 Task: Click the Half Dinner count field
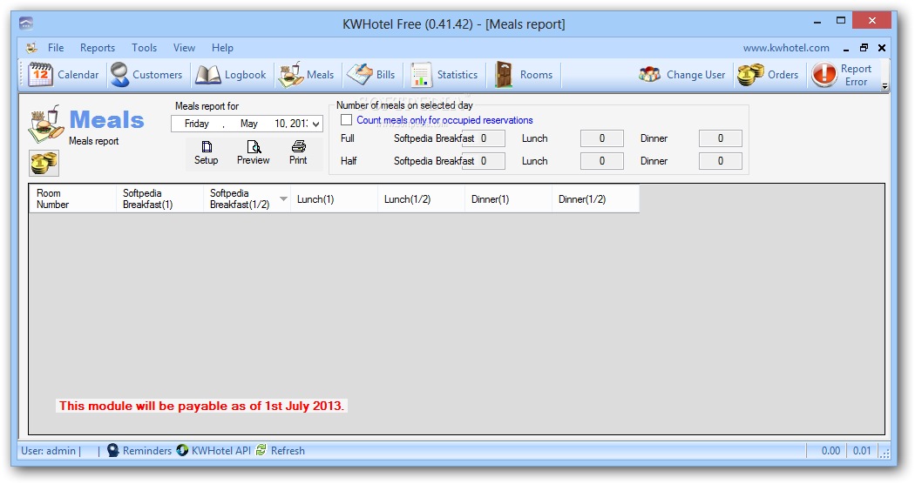pyautogui.click(x=721, y=161)
